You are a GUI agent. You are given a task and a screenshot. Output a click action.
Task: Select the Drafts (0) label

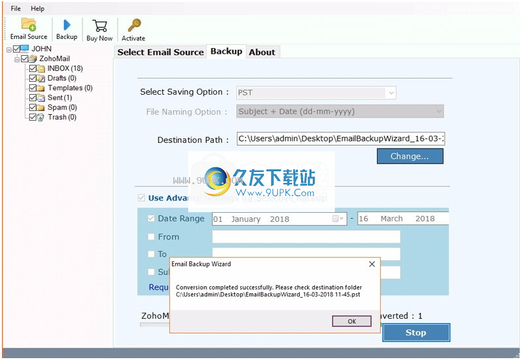(x=62, y=79)
